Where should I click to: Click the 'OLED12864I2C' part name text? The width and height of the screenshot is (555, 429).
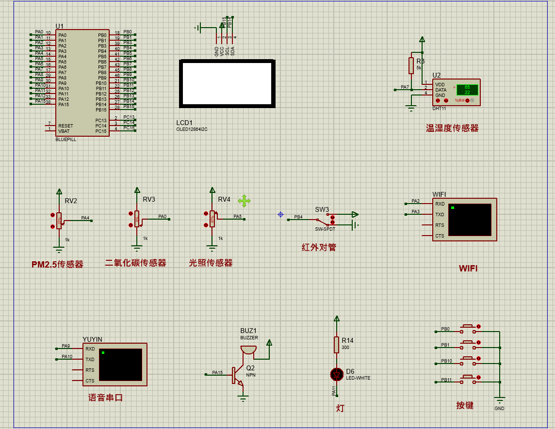coord(192,129)
